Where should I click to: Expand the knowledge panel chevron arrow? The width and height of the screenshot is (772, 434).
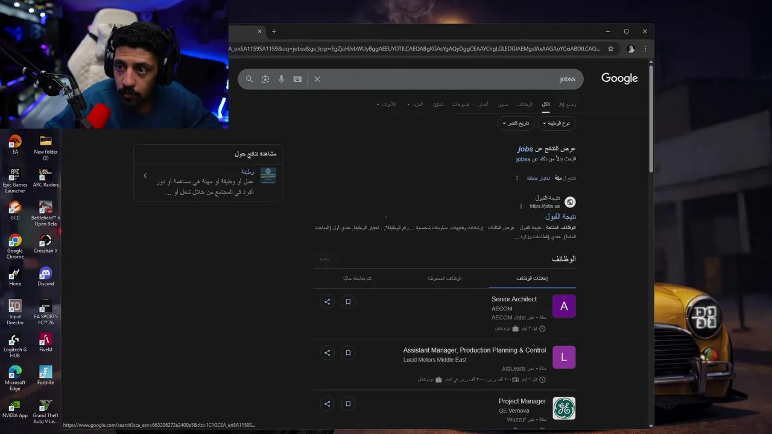(x=145, y=176)
